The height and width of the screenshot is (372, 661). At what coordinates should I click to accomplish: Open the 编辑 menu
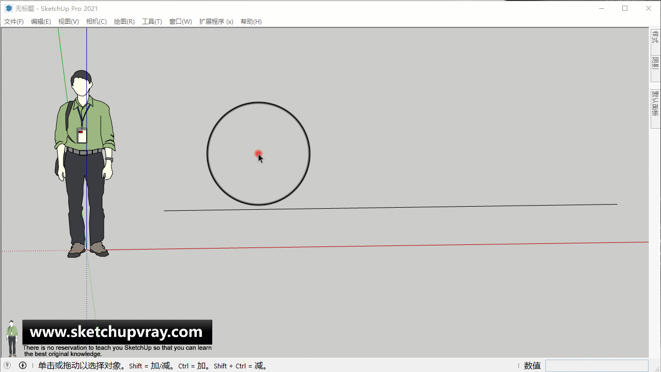click(x=41, y=21)
